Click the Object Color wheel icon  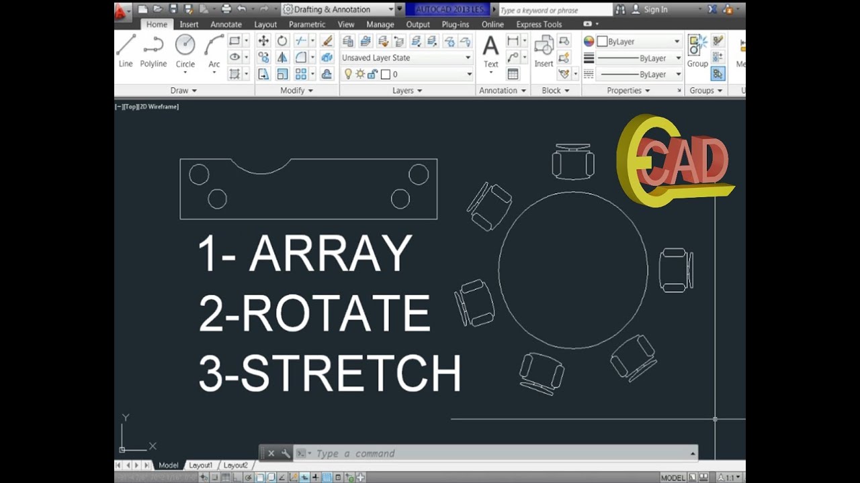click(589, 42)
